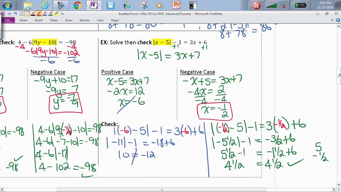This screenshot has width=341, height=192.
Task: Click the 'Check:' label in the notes
Action: point(109,124)
